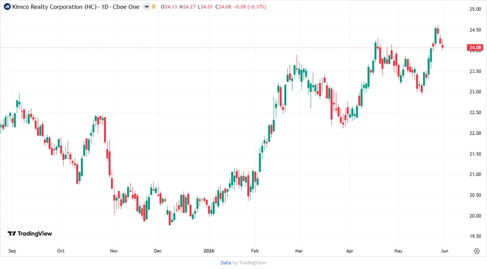487x269 pixels.
Task: Toggle the dash market status indicator
Action: click(x=147, y=7)
